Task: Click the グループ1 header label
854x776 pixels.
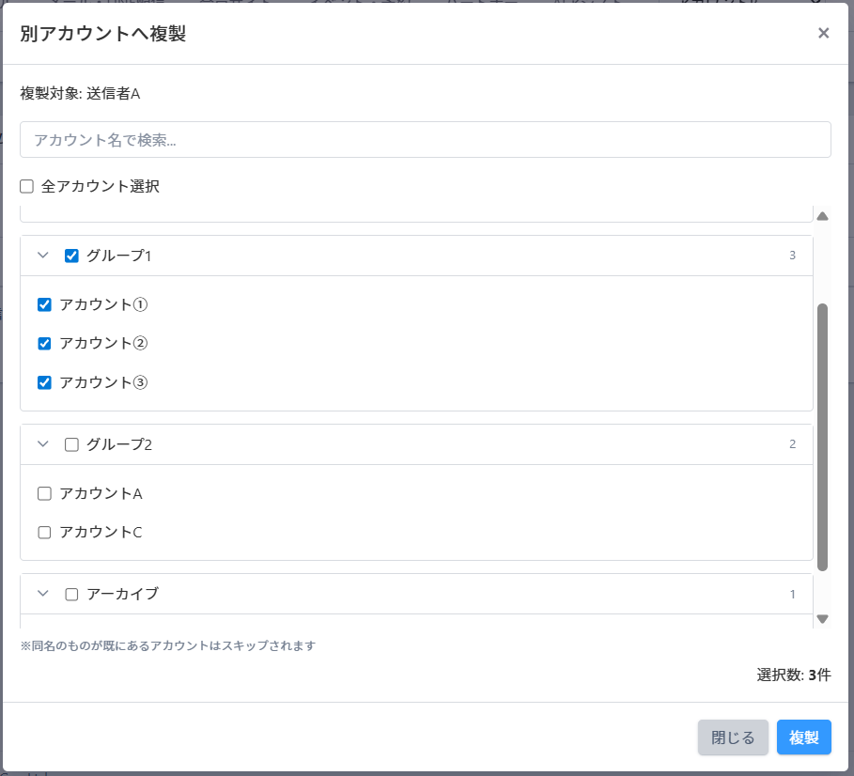Action: (x=118, y=256)
